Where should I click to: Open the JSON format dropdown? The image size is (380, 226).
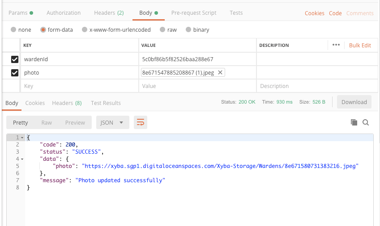pos(112,122)
